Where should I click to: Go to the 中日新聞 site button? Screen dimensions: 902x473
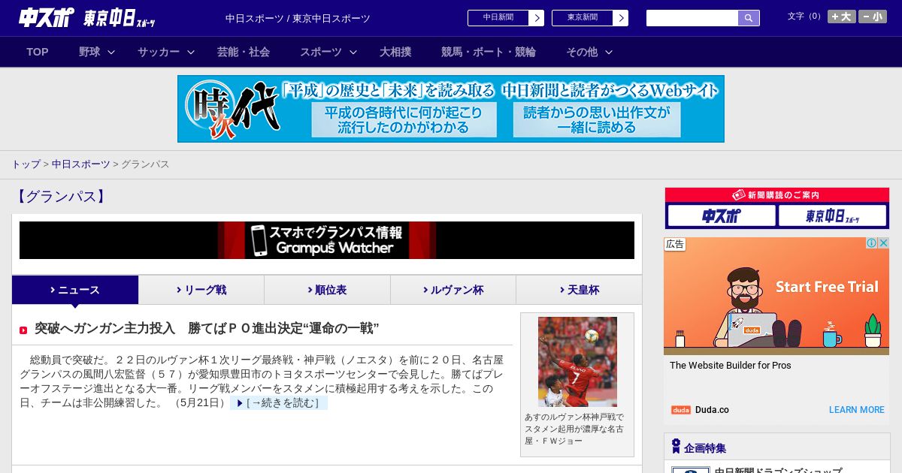click(x=498, y=18)
